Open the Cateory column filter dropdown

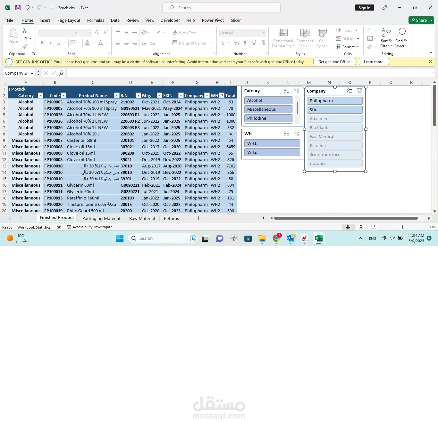(40, 95)
